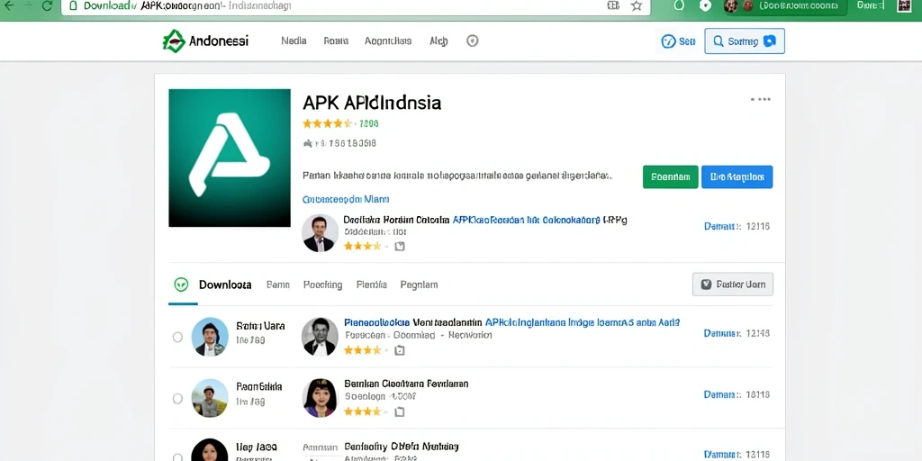The height and width of the screenshot is (461, 922).
Task: Click the round icon after Alqb
Action: coord(472,41)
